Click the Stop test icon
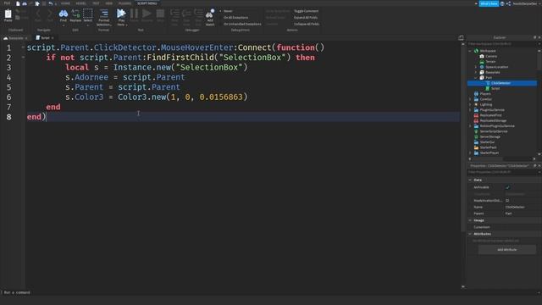The height and width of the screenshot is (305, 542). pyautogui.click(x=160, y=14)
